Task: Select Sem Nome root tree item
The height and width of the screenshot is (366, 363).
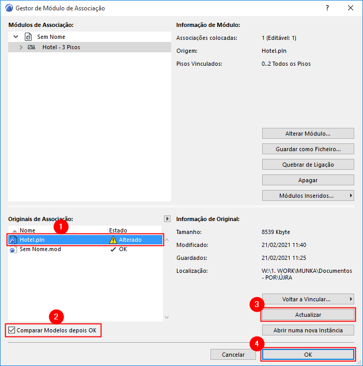Action: pyautogui.click(x=89, y=37)
